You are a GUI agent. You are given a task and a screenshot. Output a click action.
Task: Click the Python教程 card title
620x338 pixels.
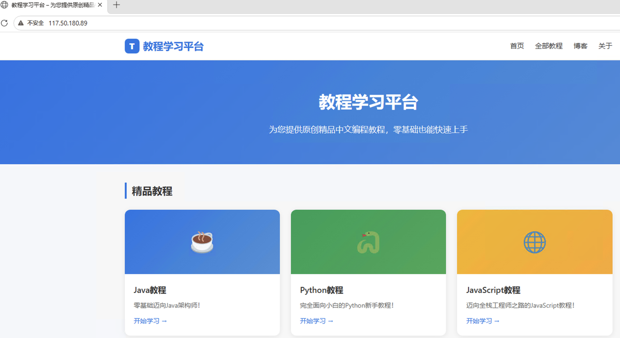coord(322,291)
